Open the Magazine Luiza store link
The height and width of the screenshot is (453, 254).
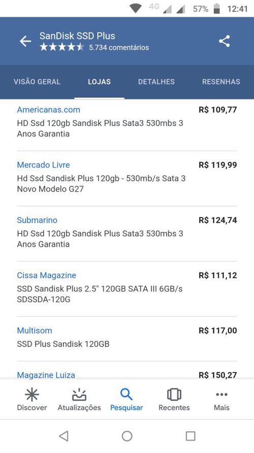click(46, 375)
